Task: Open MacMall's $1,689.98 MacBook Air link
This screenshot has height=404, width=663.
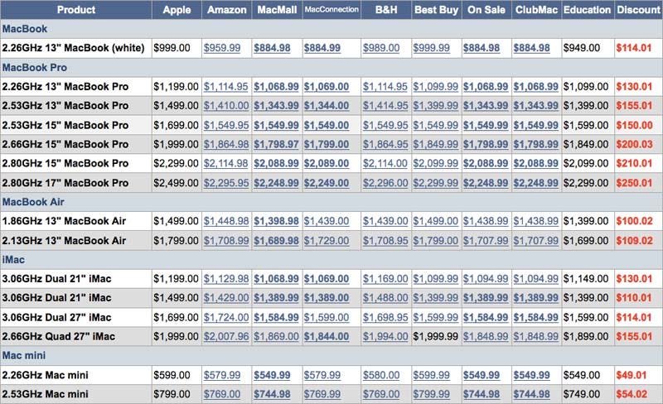Action: 276,241
